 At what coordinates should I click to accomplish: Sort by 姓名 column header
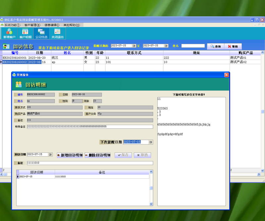[x=67, y=53]
